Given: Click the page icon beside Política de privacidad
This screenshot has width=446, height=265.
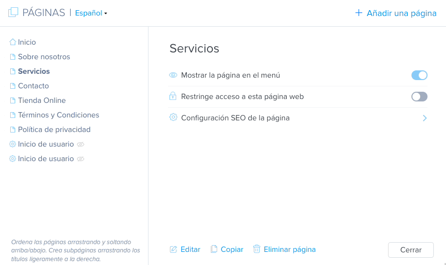Looking at the screenshot, I should 13,130.
